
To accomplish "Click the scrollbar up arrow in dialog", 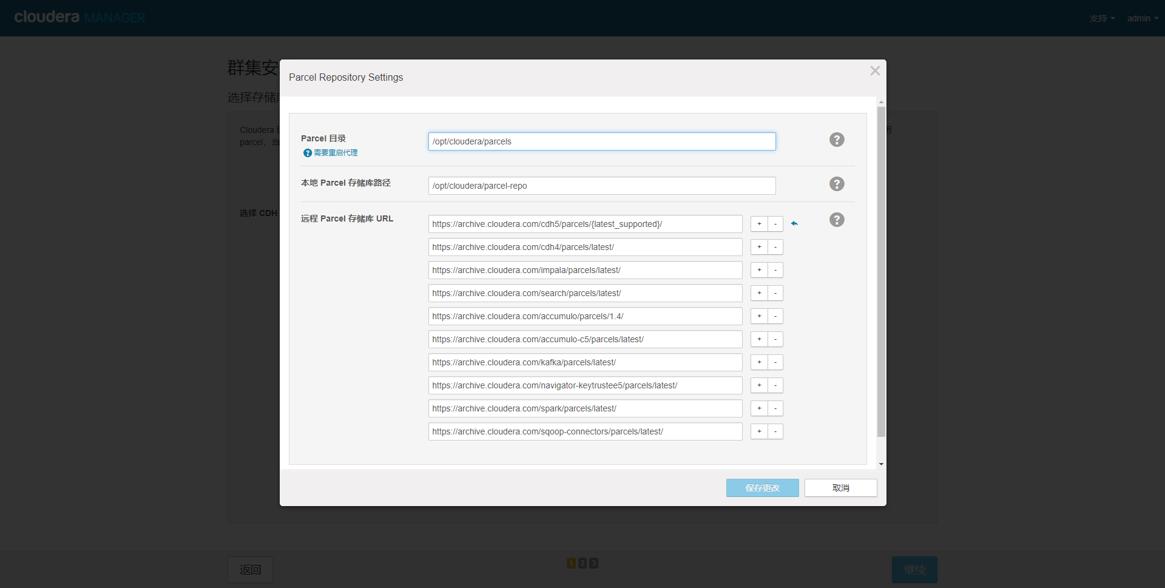I will (881, 101).
